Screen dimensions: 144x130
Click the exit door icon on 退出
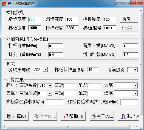pos(123,116)
